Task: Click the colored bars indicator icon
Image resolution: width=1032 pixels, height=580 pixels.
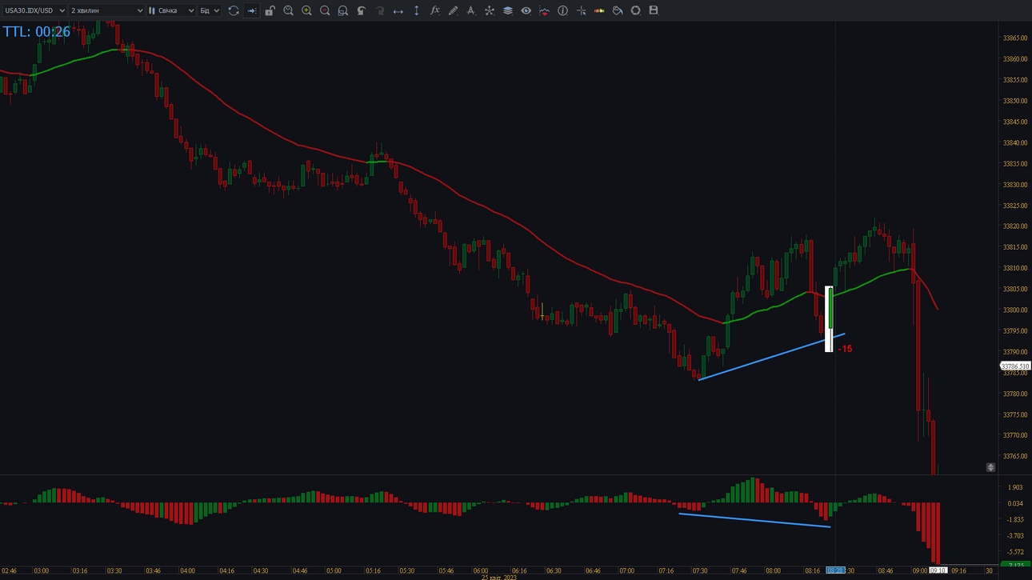Action: 599,10
